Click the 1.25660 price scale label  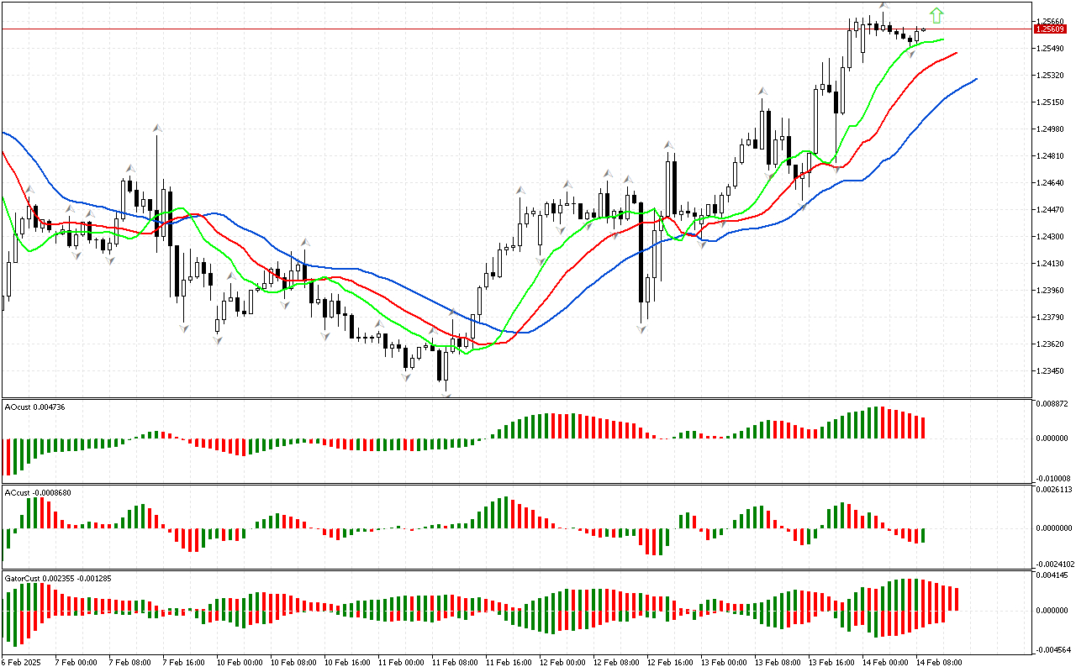(x=1051, y=22)
